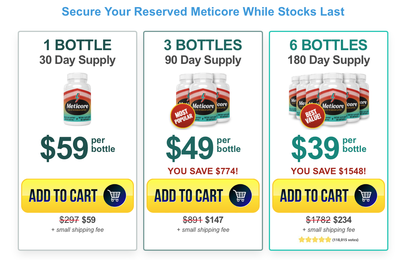Add the 3 bottles package to cart

[188, 196]
